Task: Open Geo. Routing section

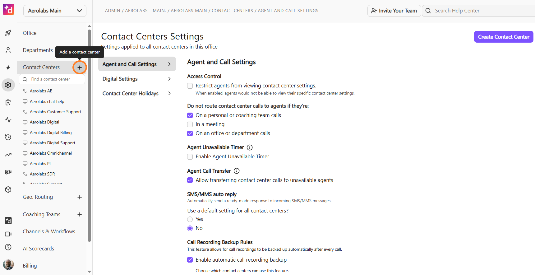Action: [x=38, y=197]
